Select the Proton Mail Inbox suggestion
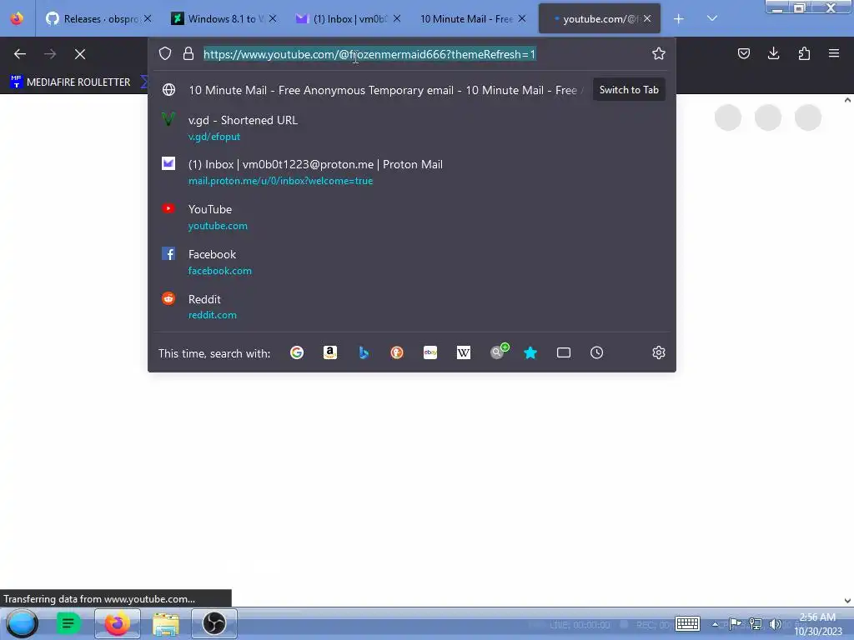 (412, 172)
